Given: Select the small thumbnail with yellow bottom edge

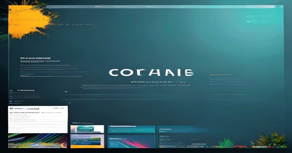Looking at the screenshot, I should 87,141.
